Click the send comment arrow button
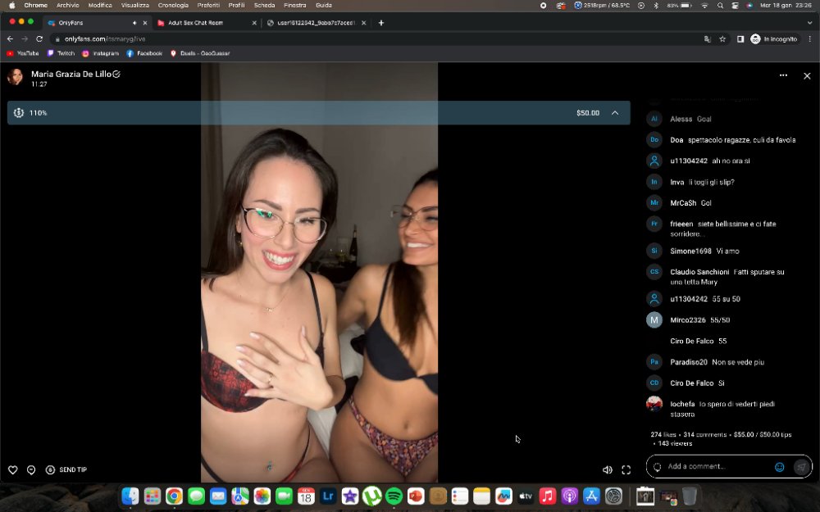 pyautogui.click(x=801, y=467)
